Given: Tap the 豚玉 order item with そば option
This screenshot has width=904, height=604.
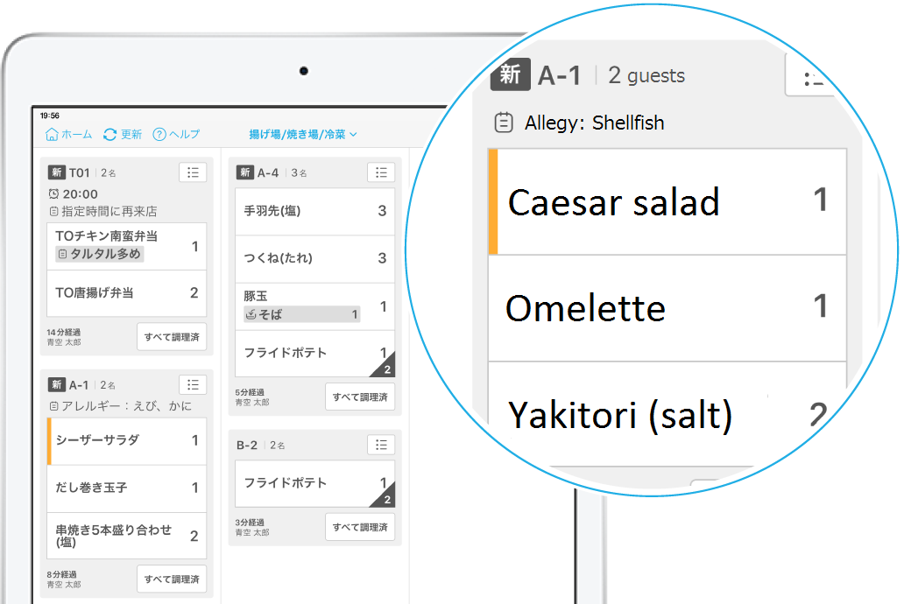Looking at the screenshot, I should pos(314,306).
